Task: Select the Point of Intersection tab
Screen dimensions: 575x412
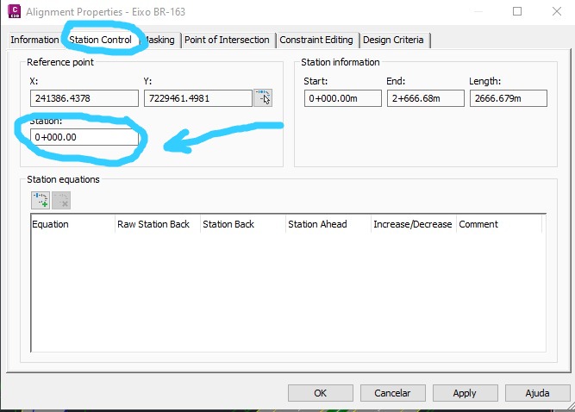Action: (228, 41)
